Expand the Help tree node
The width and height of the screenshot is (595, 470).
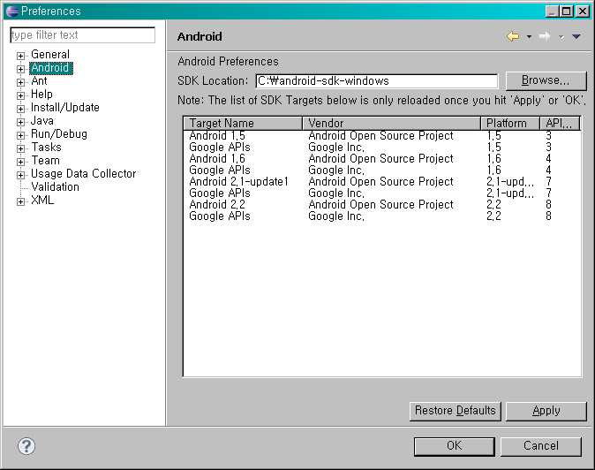pyautogui.click(x=20, y=95)
